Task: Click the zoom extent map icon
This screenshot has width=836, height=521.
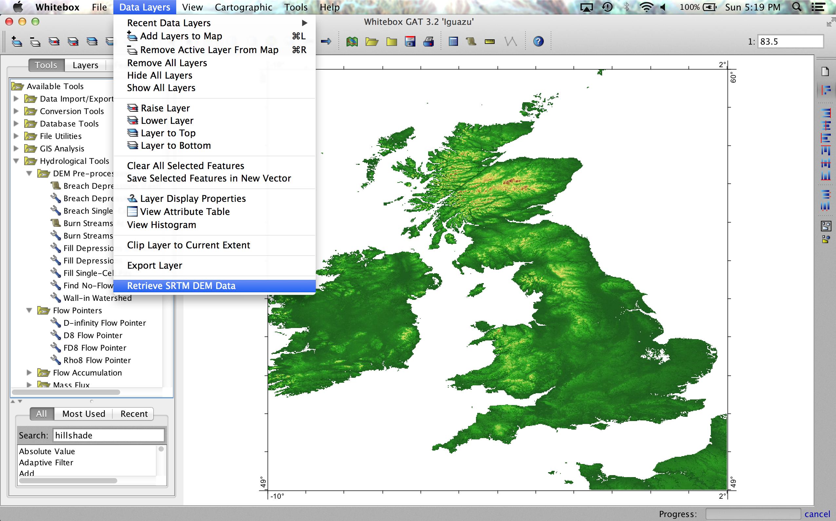Action: point(352,41)
